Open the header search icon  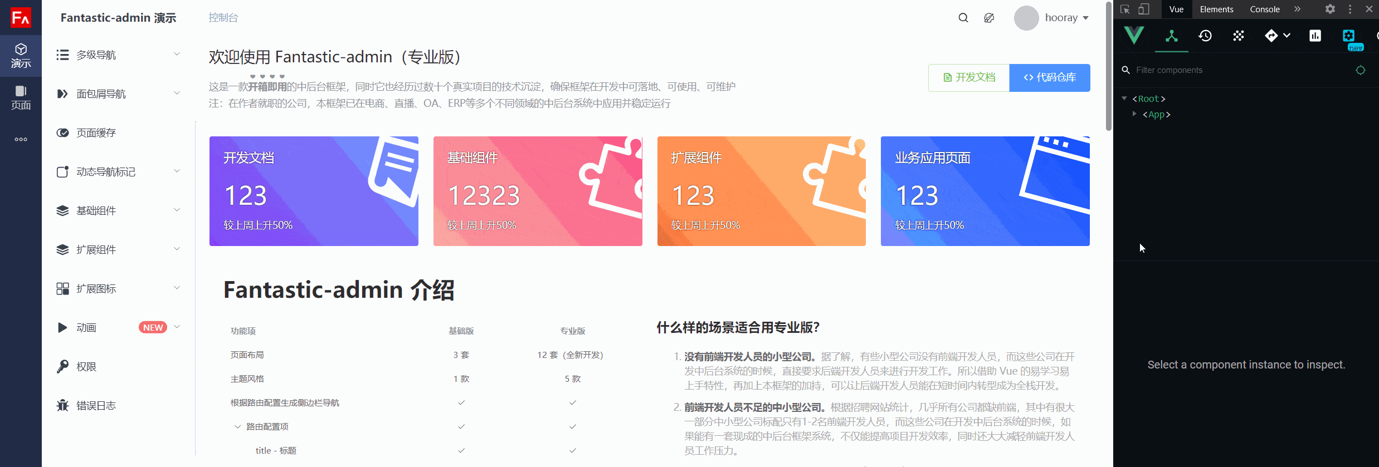pos(963,18)
